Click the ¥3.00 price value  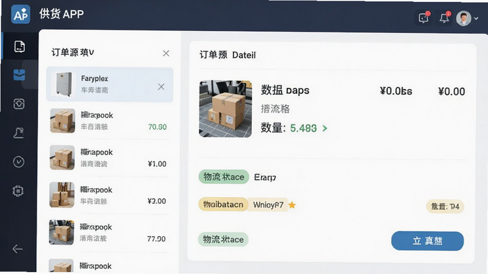157,202
